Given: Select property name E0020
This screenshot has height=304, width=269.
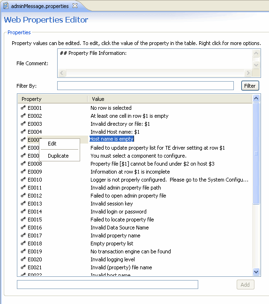Looking at the screenshot, I should pos(35,259).
